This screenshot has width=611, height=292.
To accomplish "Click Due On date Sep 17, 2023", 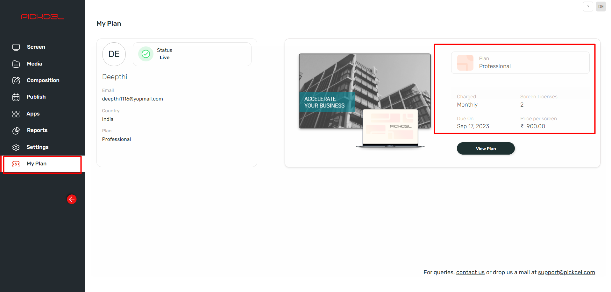I will pyautogui.click(x=473, y=126).
